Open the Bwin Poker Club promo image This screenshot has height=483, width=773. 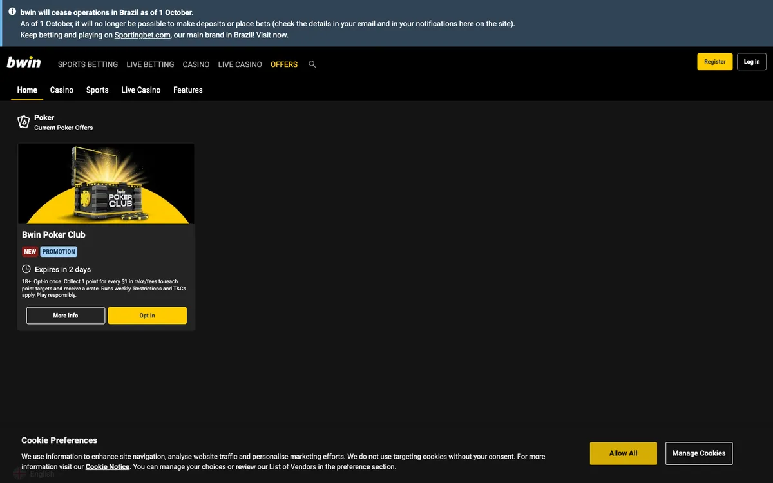click(106, 184)
